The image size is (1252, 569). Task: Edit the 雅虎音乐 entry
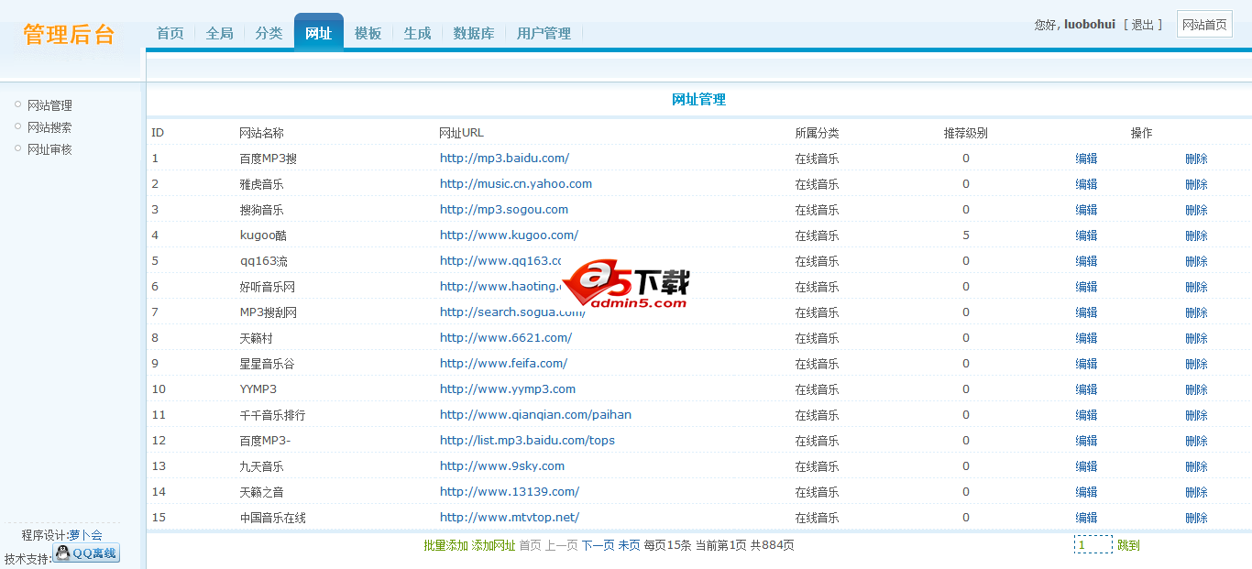pyautogui.click(x=1086, y=184)
